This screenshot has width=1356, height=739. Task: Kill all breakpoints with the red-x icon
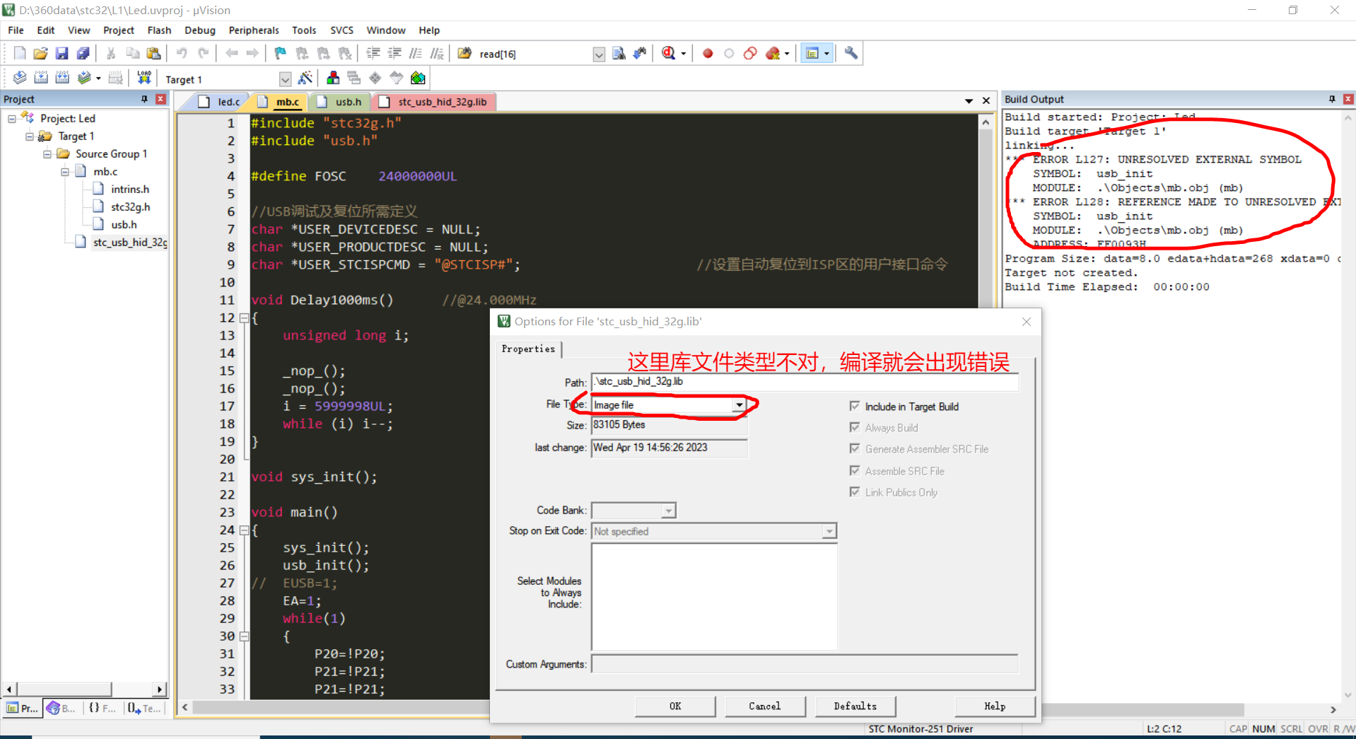(x=773, y=54)
